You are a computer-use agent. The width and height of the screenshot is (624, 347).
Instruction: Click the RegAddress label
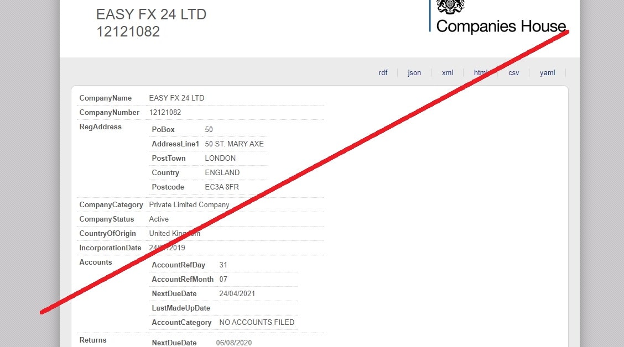pos(100,127)
